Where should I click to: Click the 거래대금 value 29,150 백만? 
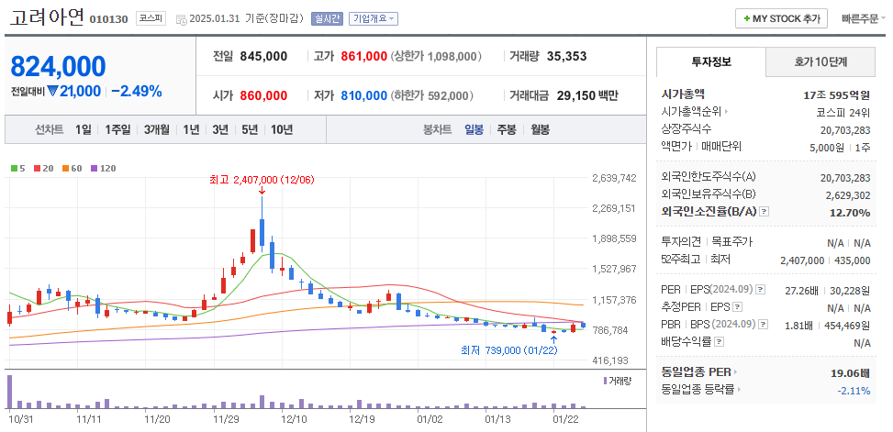pyautogui.click(x=587, y=95)
